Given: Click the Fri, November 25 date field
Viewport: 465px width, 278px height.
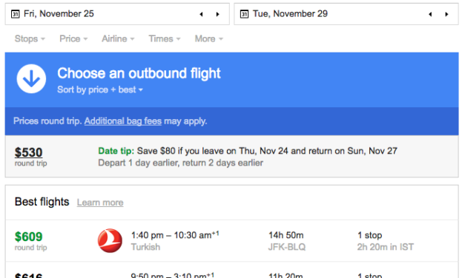Looking at the screenshot, I should 117,14.
